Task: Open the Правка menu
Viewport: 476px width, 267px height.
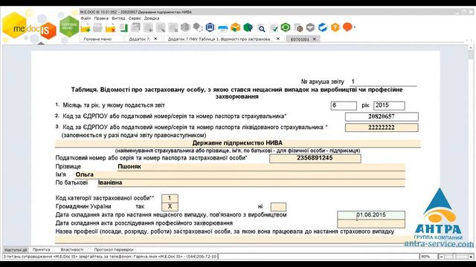Action: (101, 19)
